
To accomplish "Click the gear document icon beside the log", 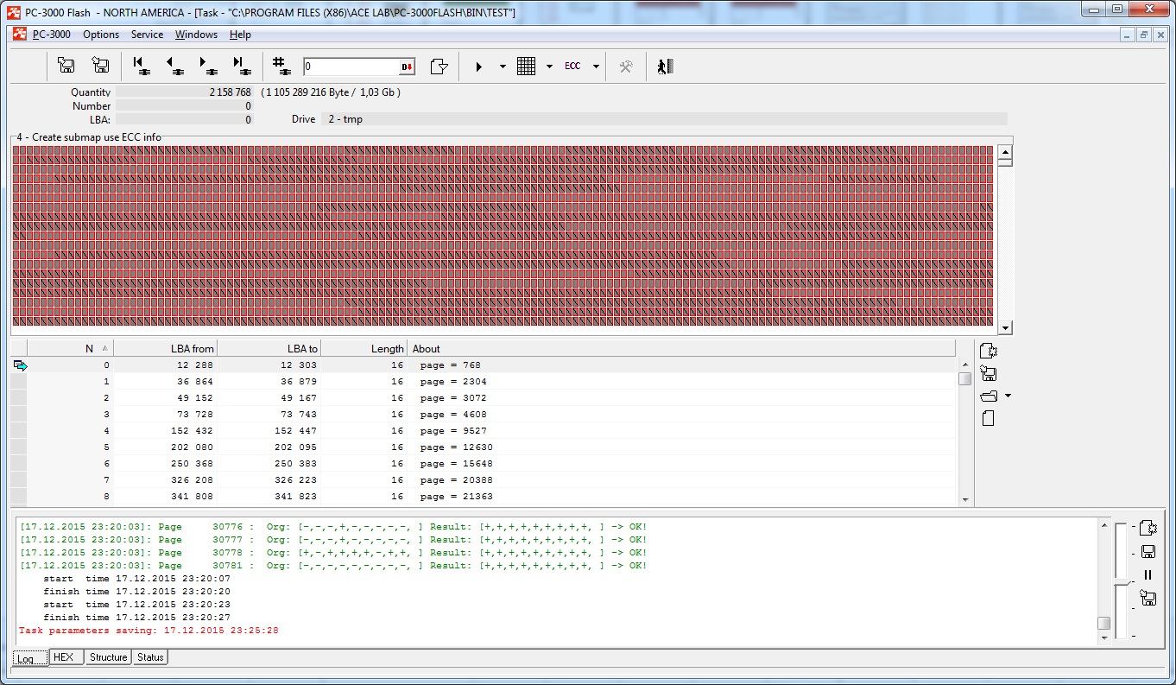I will pyautogui.click(x=1148, y=528).
